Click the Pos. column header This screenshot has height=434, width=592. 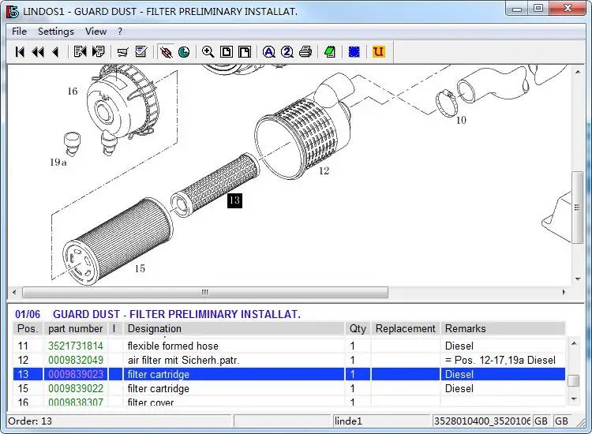(28, 329)
